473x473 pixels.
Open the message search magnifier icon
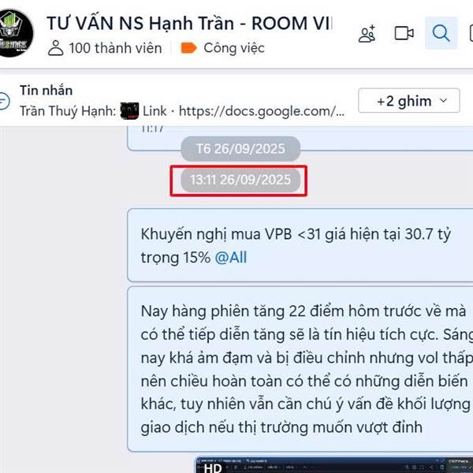pos(441,33)
